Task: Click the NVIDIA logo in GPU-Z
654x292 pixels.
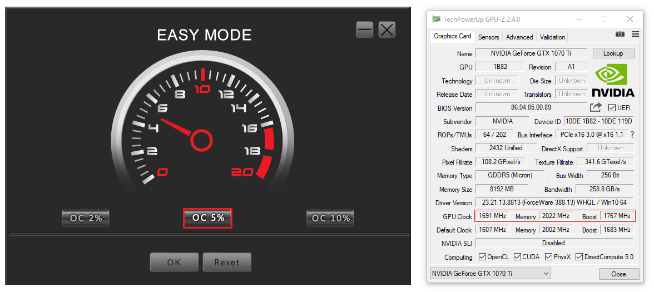Action: pyautogui.click(x=613, y=80)
